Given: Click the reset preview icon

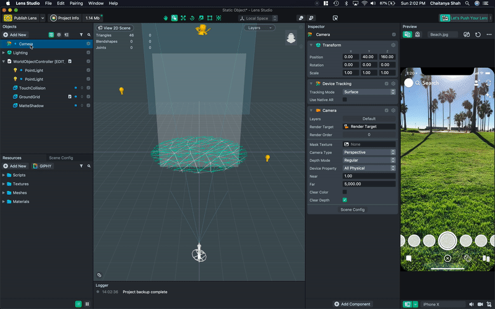Looking at the screenshot, I should click(478, 35).
